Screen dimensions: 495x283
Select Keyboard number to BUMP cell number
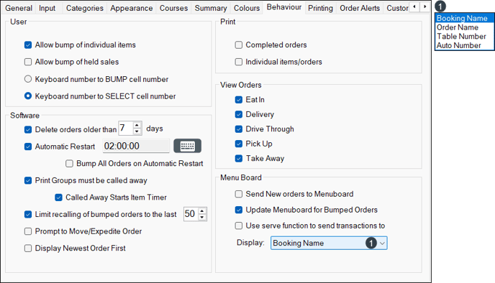[28, 79]
